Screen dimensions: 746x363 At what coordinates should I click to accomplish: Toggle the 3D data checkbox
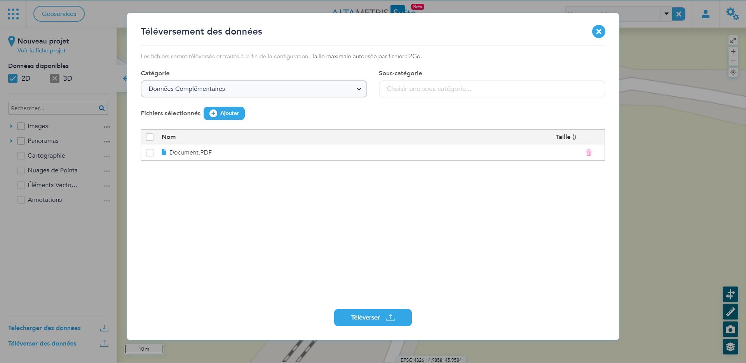point(55,78)
